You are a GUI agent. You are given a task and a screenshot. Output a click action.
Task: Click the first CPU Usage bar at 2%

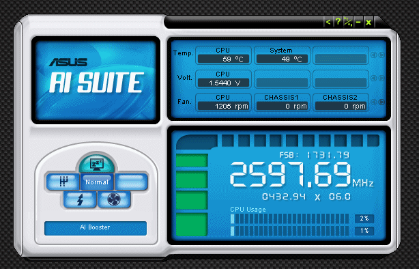pyautogui.click(x=289, y=218)
